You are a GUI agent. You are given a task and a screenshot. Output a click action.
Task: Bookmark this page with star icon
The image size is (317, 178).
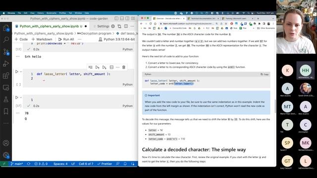tap(226, 24)
